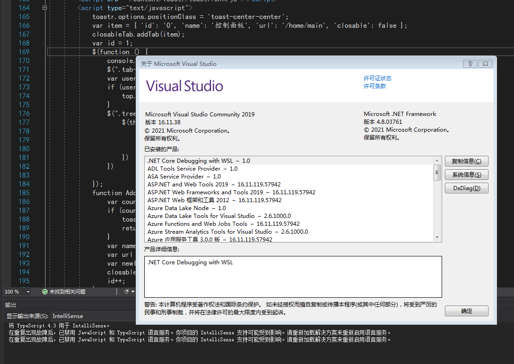The height and width of the screenshot is (364, 514).
Task: Select "ASP.NET Web 框架和工具 2012" row
Action: 289,200
